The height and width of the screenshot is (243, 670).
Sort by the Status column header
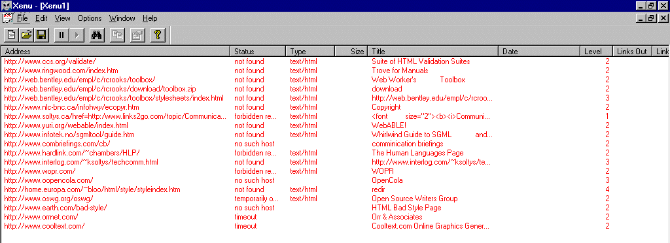tap(258, 52)
